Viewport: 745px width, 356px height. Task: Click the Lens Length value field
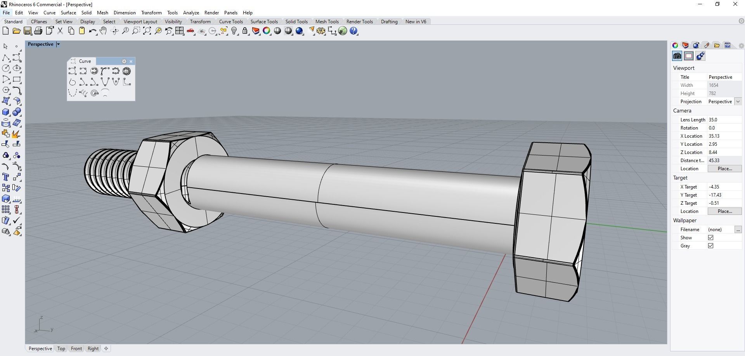click(x=724, y=120)
